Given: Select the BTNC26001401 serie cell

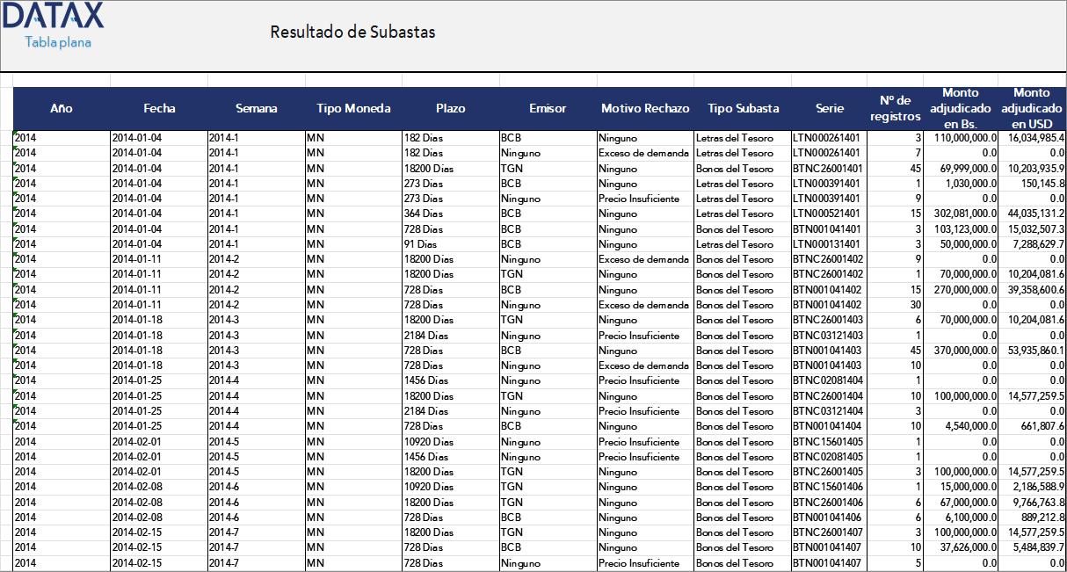Looking at the screenshot, I should tap(827, 168).
